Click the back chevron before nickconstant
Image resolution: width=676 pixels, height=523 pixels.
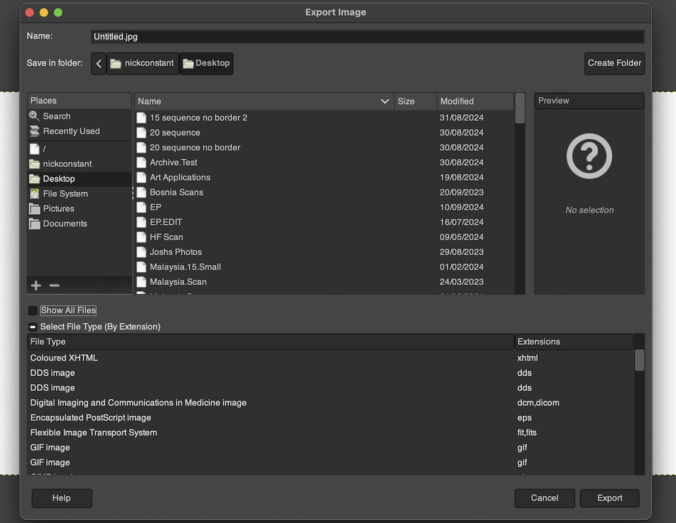pyautogui.click(x=99, y=64)
